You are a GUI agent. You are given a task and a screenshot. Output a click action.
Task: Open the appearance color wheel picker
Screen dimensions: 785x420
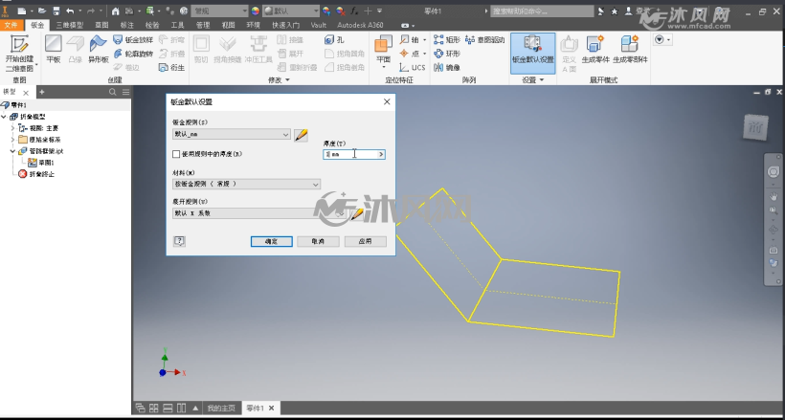(x=256, y=11)
